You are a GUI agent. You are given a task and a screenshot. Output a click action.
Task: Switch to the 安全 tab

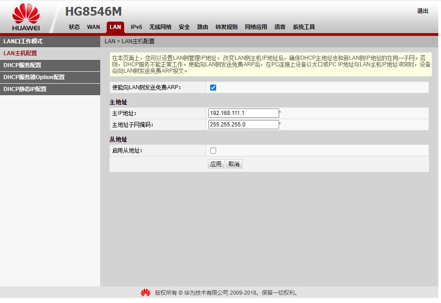(184, 27)
